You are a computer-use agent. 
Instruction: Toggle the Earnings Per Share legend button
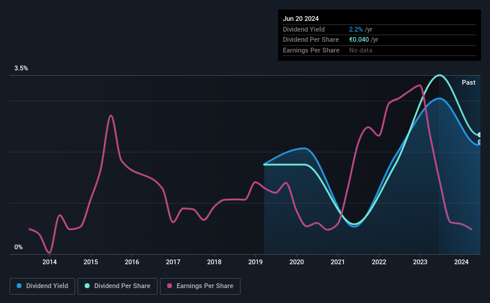tap(200, 286)
